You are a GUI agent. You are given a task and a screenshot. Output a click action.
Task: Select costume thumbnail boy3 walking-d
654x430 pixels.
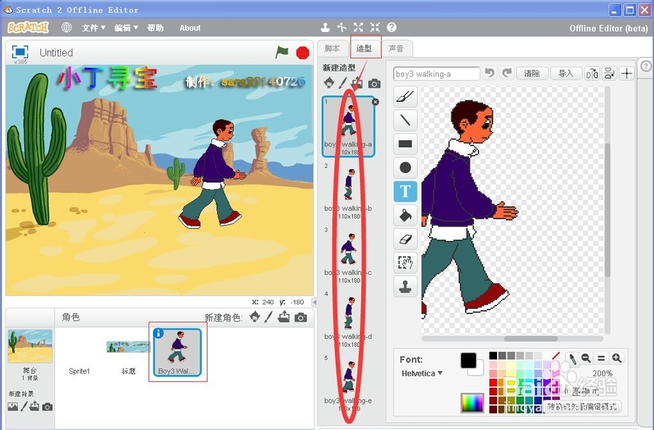[x=349, y=319]
